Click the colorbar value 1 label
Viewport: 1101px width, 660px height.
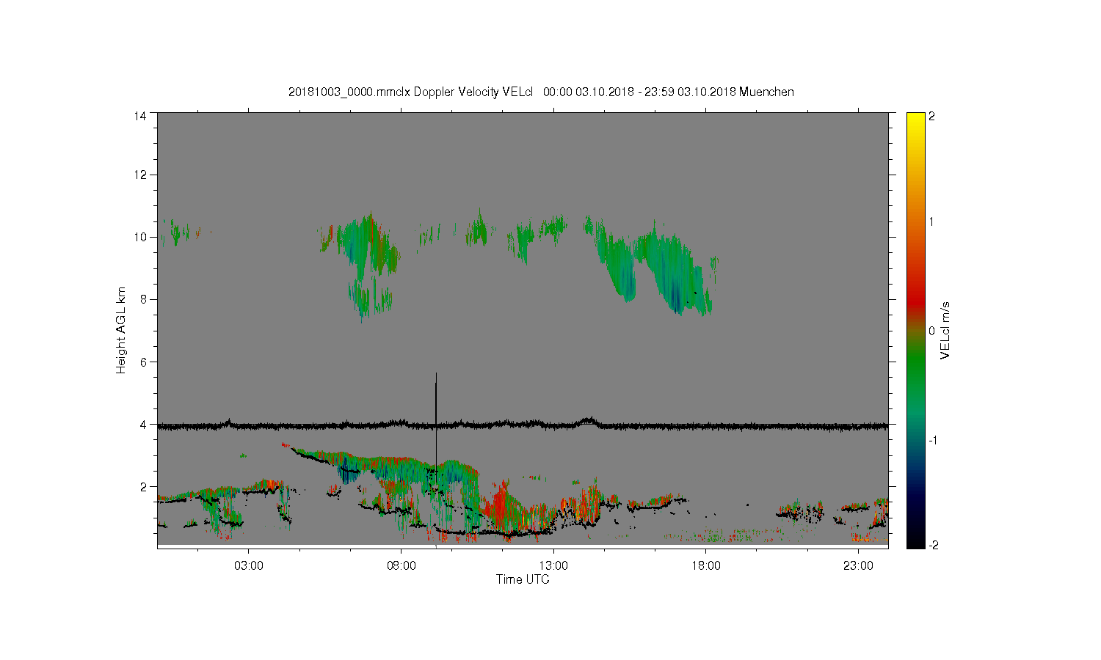click(x=932, y=221)
